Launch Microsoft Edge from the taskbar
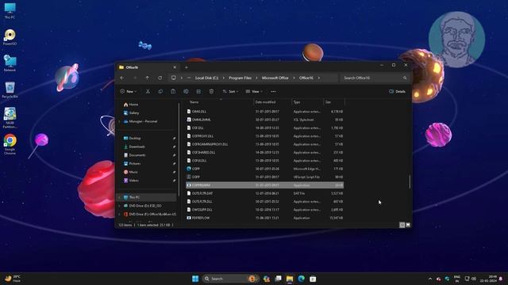The height and width of the screenshot is (285, 508). [301, 279]
